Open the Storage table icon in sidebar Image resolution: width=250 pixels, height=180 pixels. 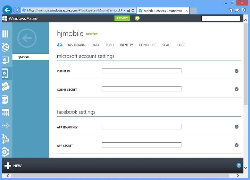(x=6, y=112)
